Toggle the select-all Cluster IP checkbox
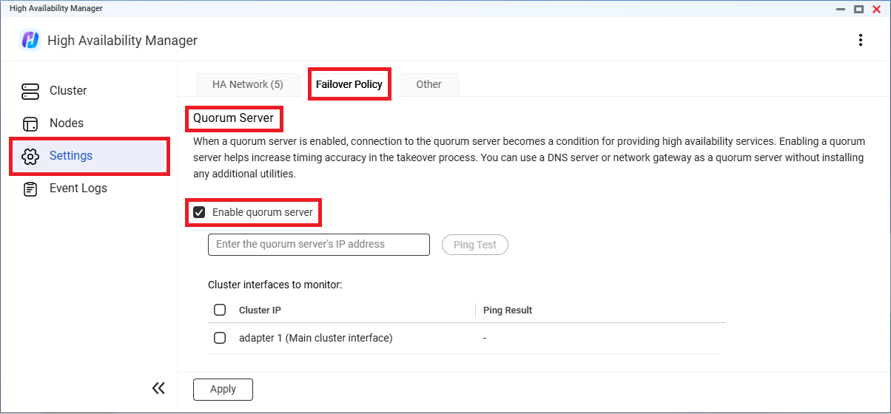The image size is (891, 414). click(x=220, y=310)
